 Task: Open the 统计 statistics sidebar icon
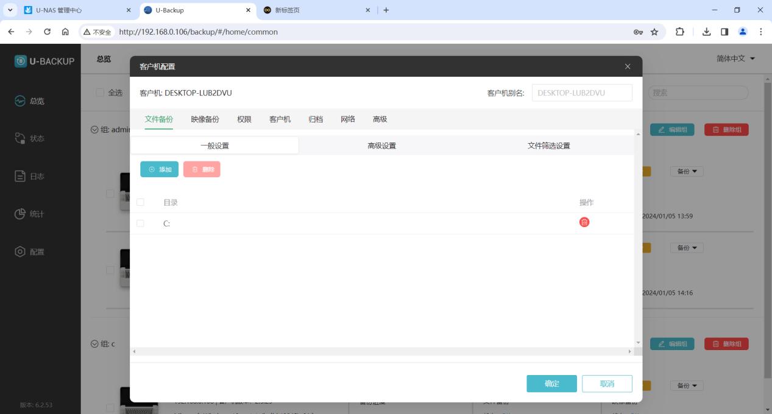[20, 214]
